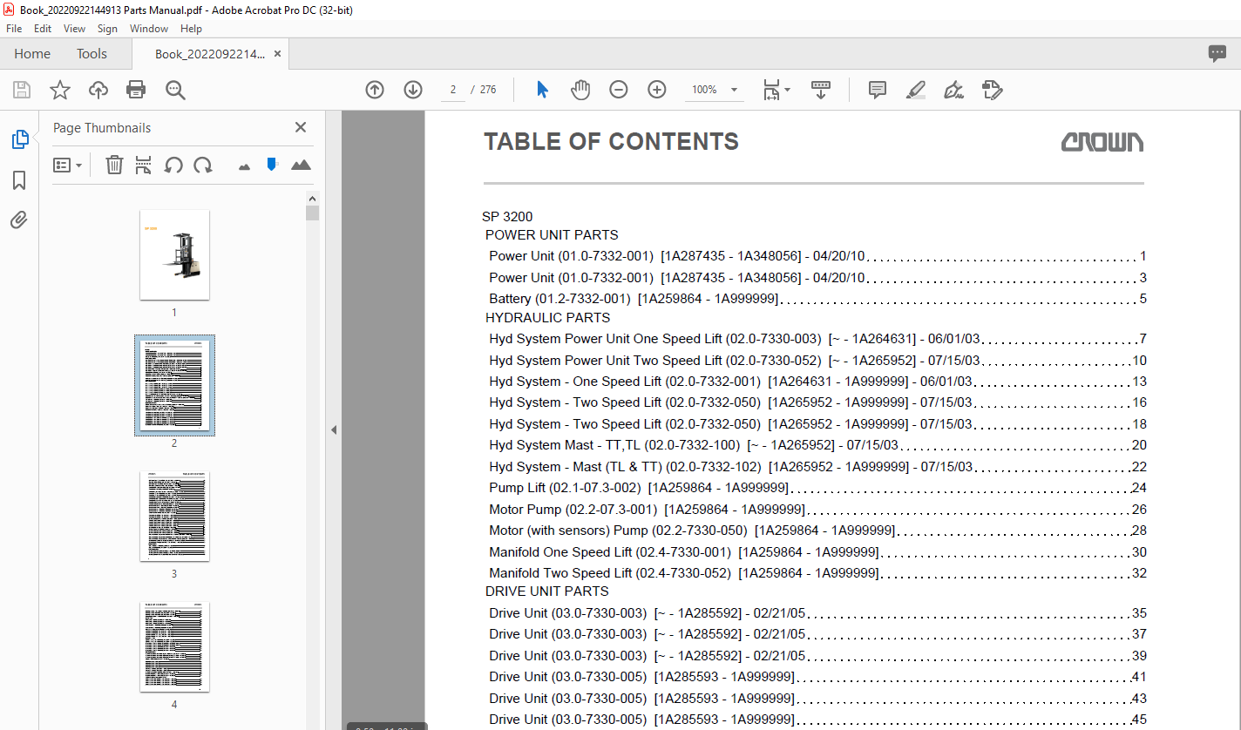The width and height of the screenshot is (1241, 730).
Task: Open the Attachments paperclip pane
Action: (19, 220)
